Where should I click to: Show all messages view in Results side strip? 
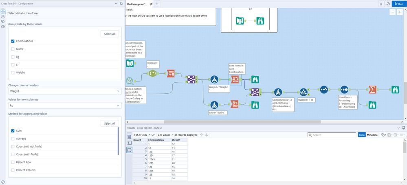click(129, 137)
